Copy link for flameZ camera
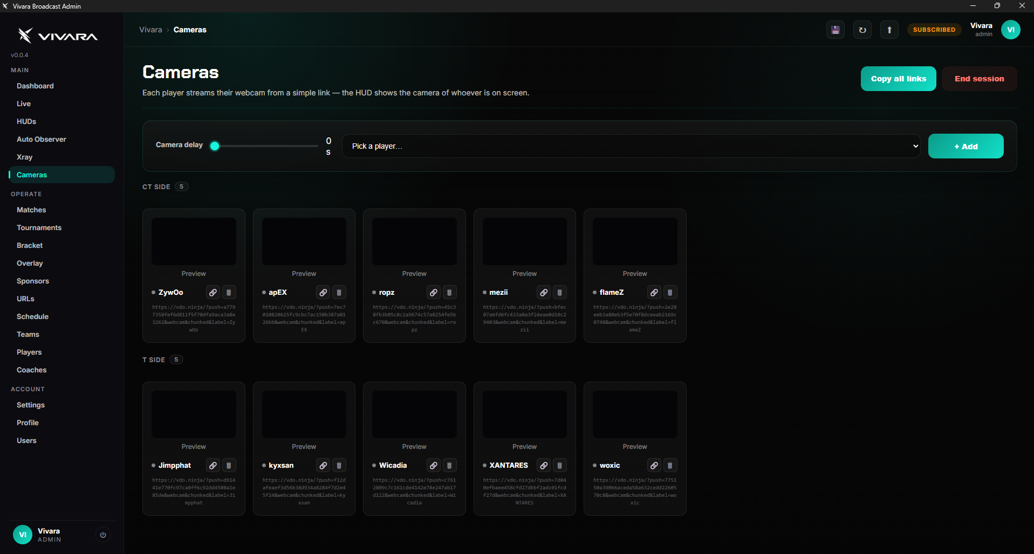Viewport: 1034px width, 554px height. [654, 292]
